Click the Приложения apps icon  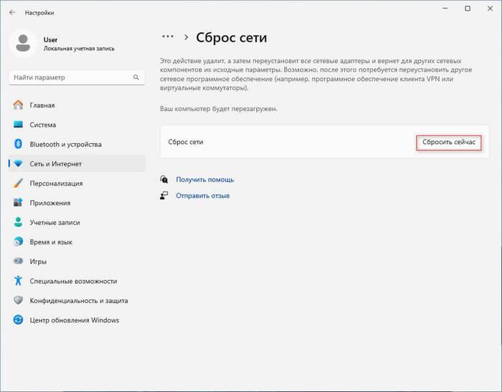[19, 203]
